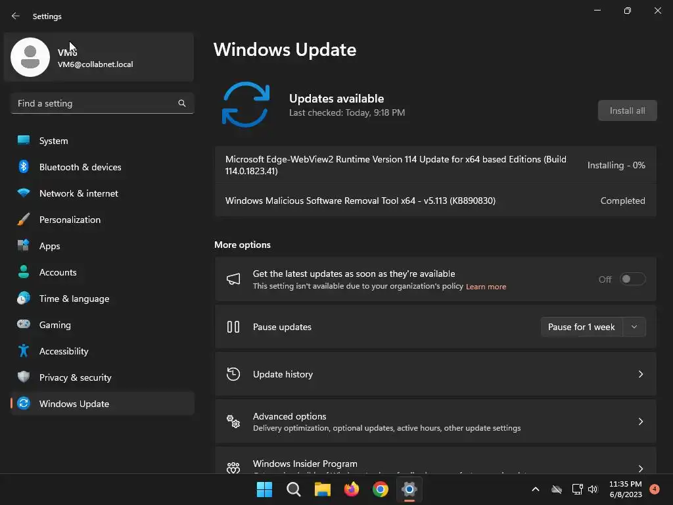The image size is (673, 505).
Task: Click the back arrow in Settings
Action: pyautogui.click(x=16, y=16)
